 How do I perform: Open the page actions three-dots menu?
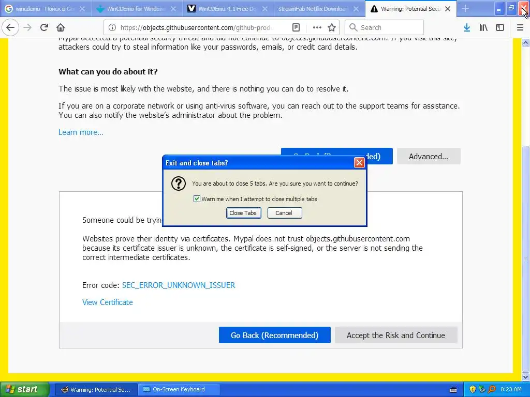point(317,27)
